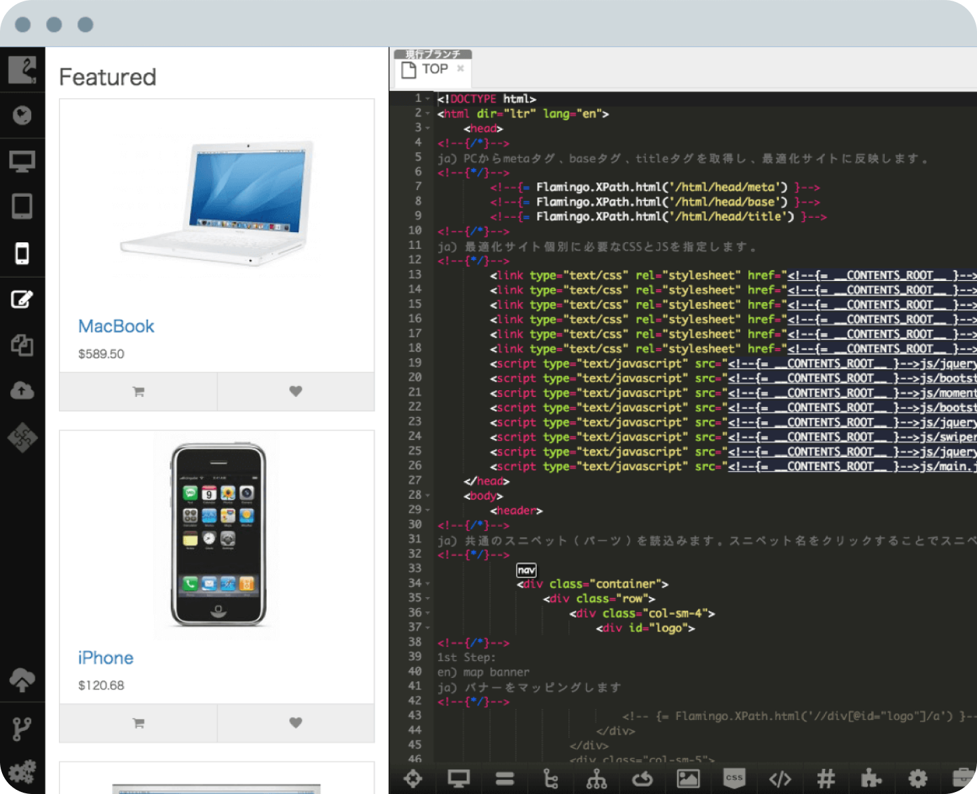The width and height of the screenshot is (977, 794).
Task: Collapse code fold at line 3 head
Action: [427, 128]
